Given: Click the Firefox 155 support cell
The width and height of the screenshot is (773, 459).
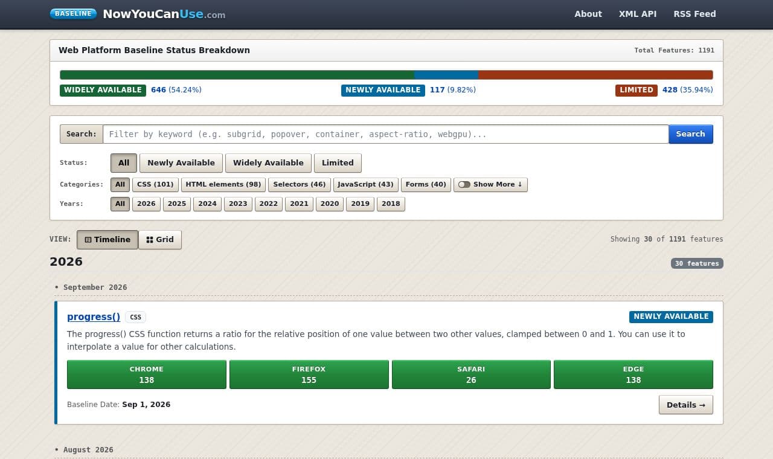Looking at the screenshot, I should [309, 374].
